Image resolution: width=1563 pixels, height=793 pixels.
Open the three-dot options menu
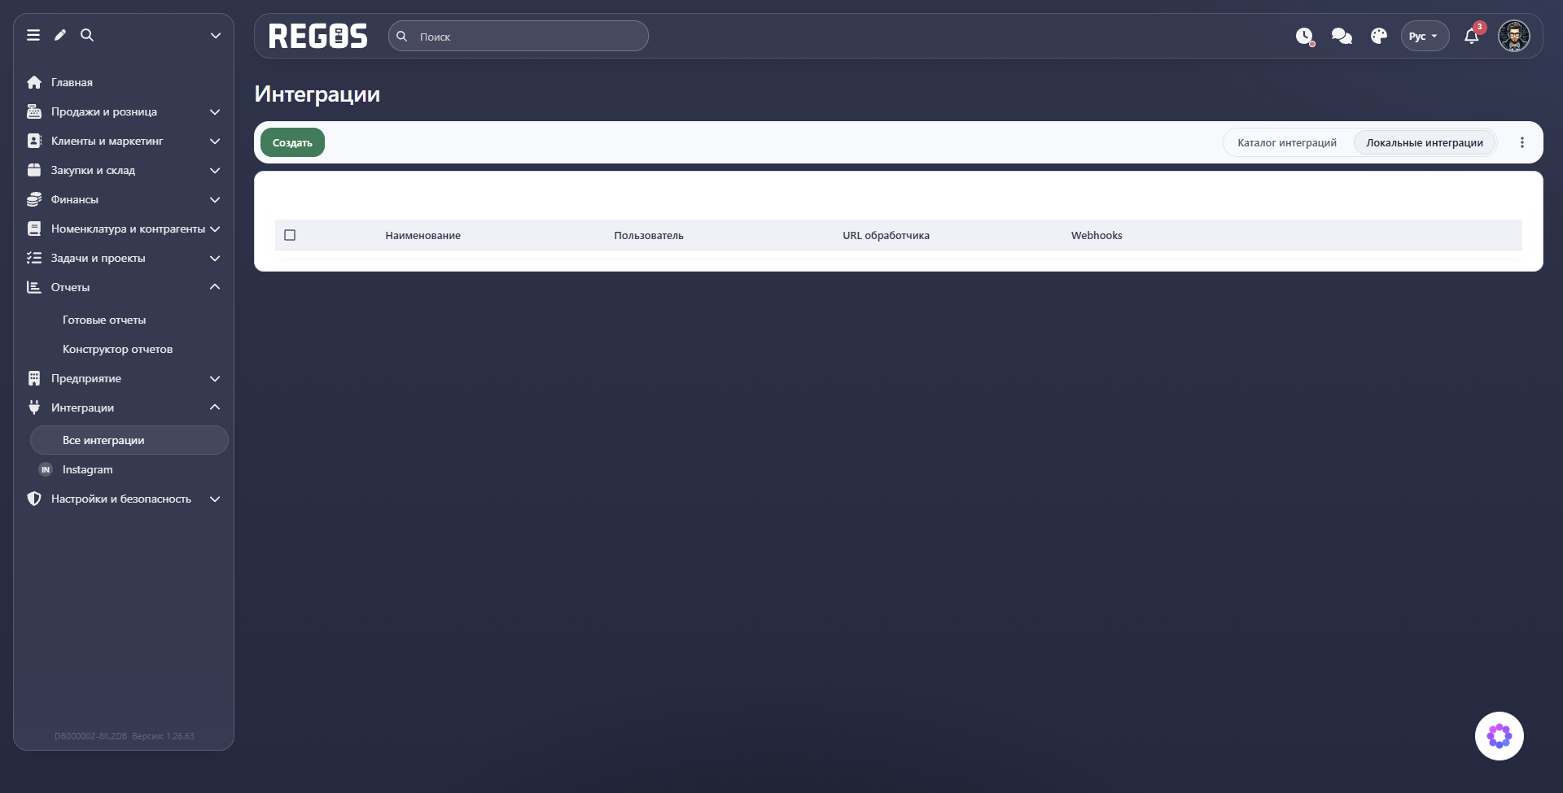(x=1522, y=142)
